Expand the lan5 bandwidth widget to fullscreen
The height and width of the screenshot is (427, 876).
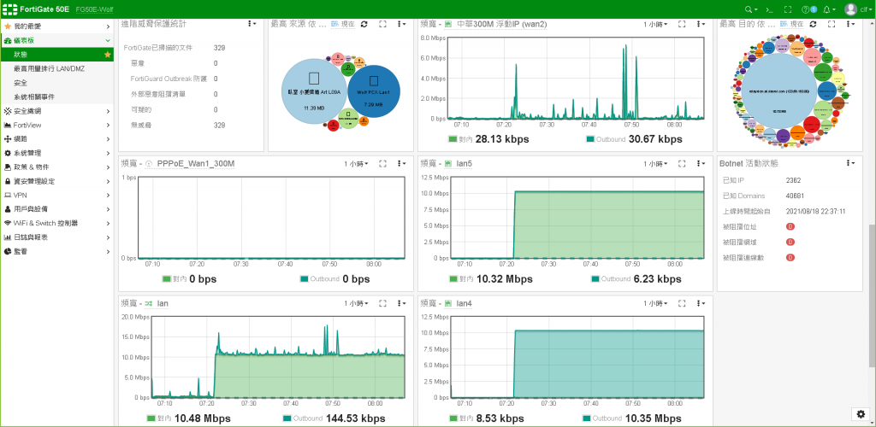click(682, 164)
